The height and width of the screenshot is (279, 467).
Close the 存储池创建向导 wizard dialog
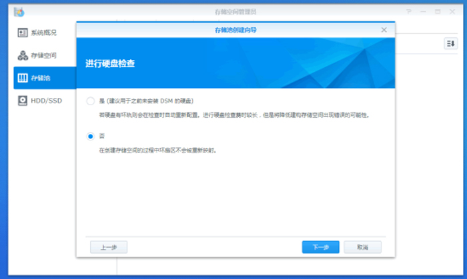(384, 30)
